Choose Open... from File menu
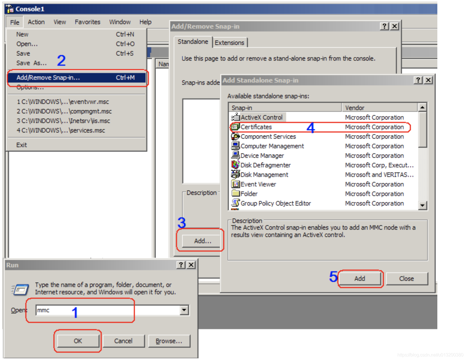 pyautogui.click(x=76, y=44)
